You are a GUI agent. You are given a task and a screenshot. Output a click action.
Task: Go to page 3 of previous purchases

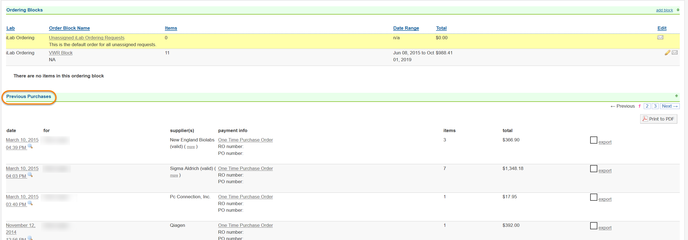pos(655,106)
